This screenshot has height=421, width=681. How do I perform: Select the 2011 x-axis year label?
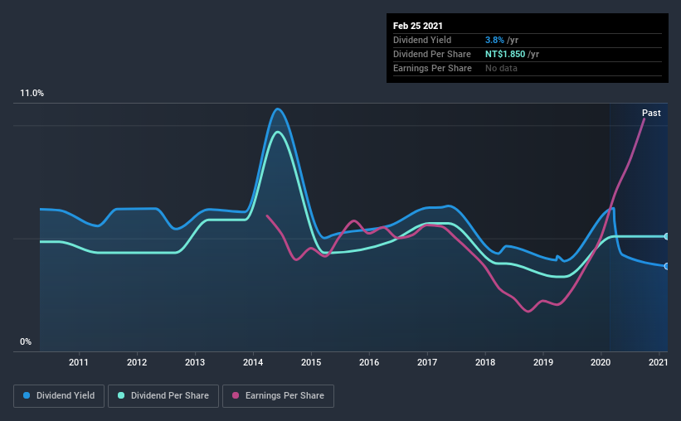(x=79, y=362)
